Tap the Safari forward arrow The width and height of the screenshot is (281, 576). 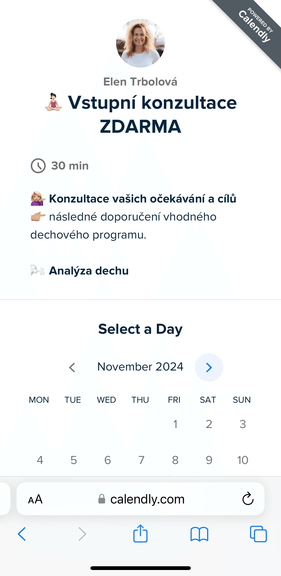[x=82, y=534]
